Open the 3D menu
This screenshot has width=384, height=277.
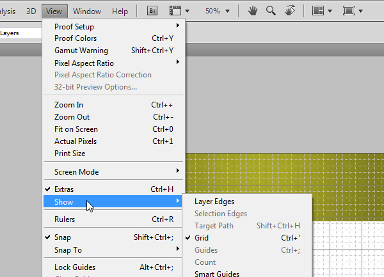tap(31, 12)
